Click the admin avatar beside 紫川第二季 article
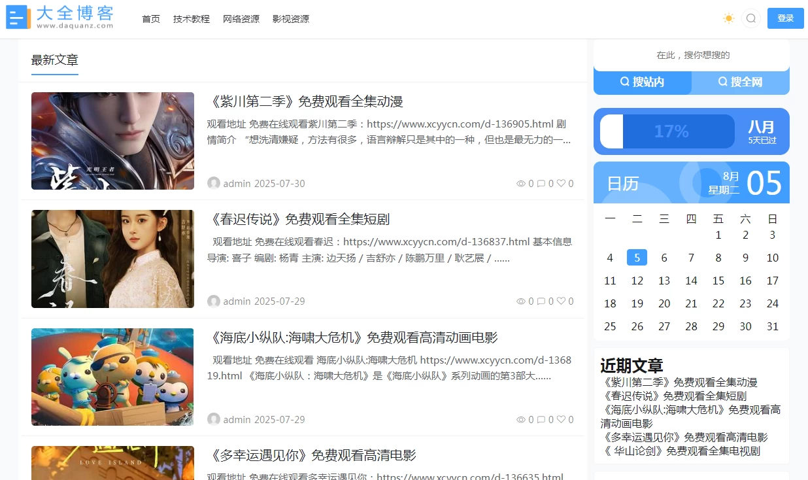808x480 pixels. pos(214,183)
